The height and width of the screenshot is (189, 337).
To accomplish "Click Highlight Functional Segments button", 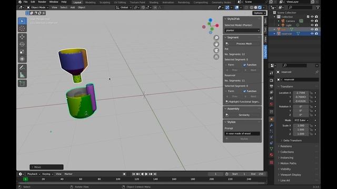I will pyautogui.click(x=242, y=102).
